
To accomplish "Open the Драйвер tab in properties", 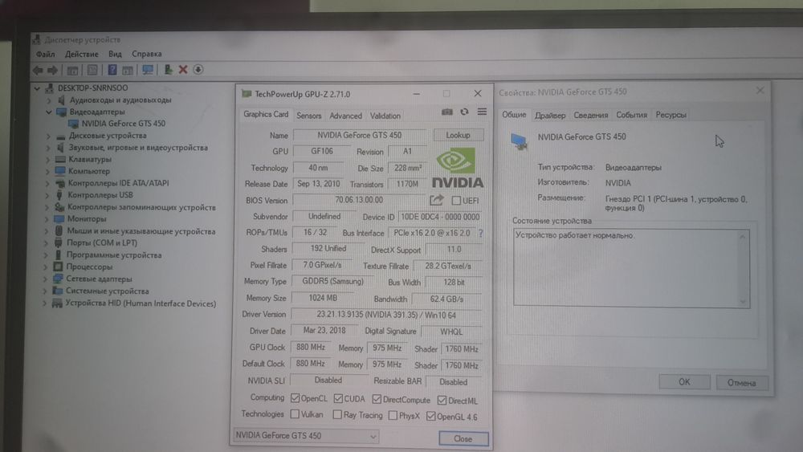I will [550, 116].
